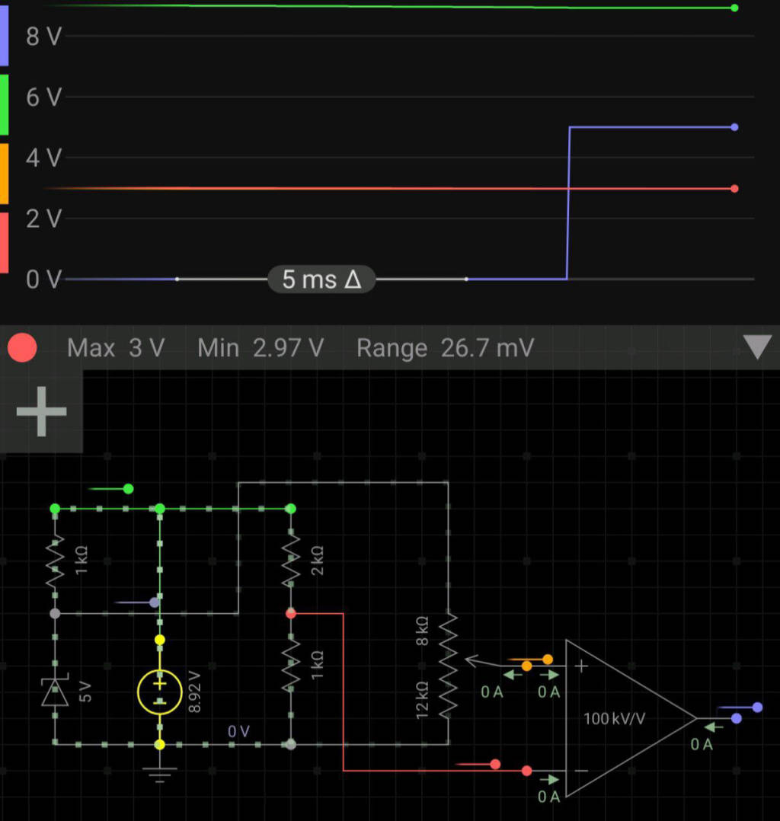Image resolution: width=780 pixels, height=821 pixels.
Task: Click the green trace end point on graph
Action: (734, 8)
